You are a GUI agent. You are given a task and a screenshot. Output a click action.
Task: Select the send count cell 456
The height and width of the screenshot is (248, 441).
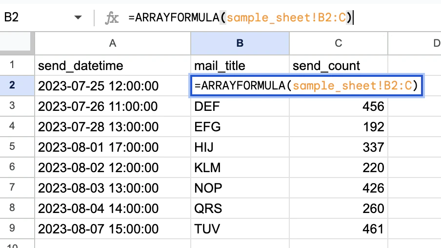[339, 106]
